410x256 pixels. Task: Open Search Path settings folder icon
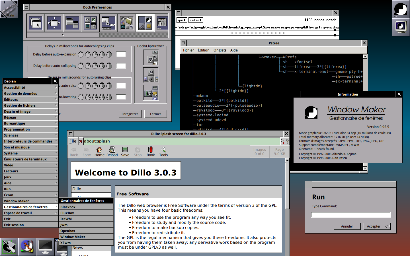(127, 23)
